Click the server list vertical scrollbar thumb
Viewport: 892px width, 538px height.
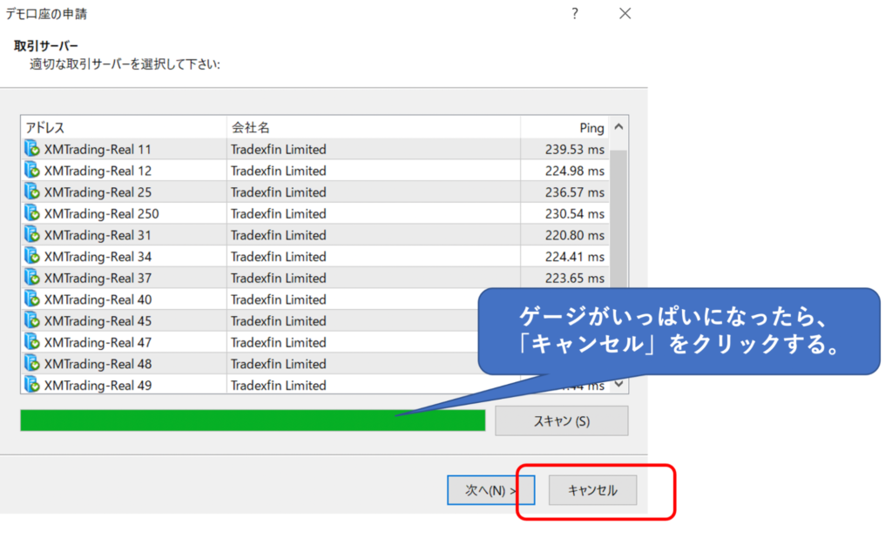(x=619, y=219)
